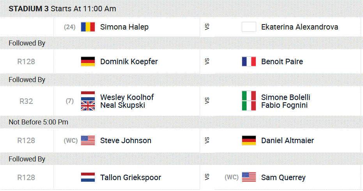The height and width of the screenshot is (191, 363).
Task: Select player name Benoit Paire
Action: click(282, 61)
